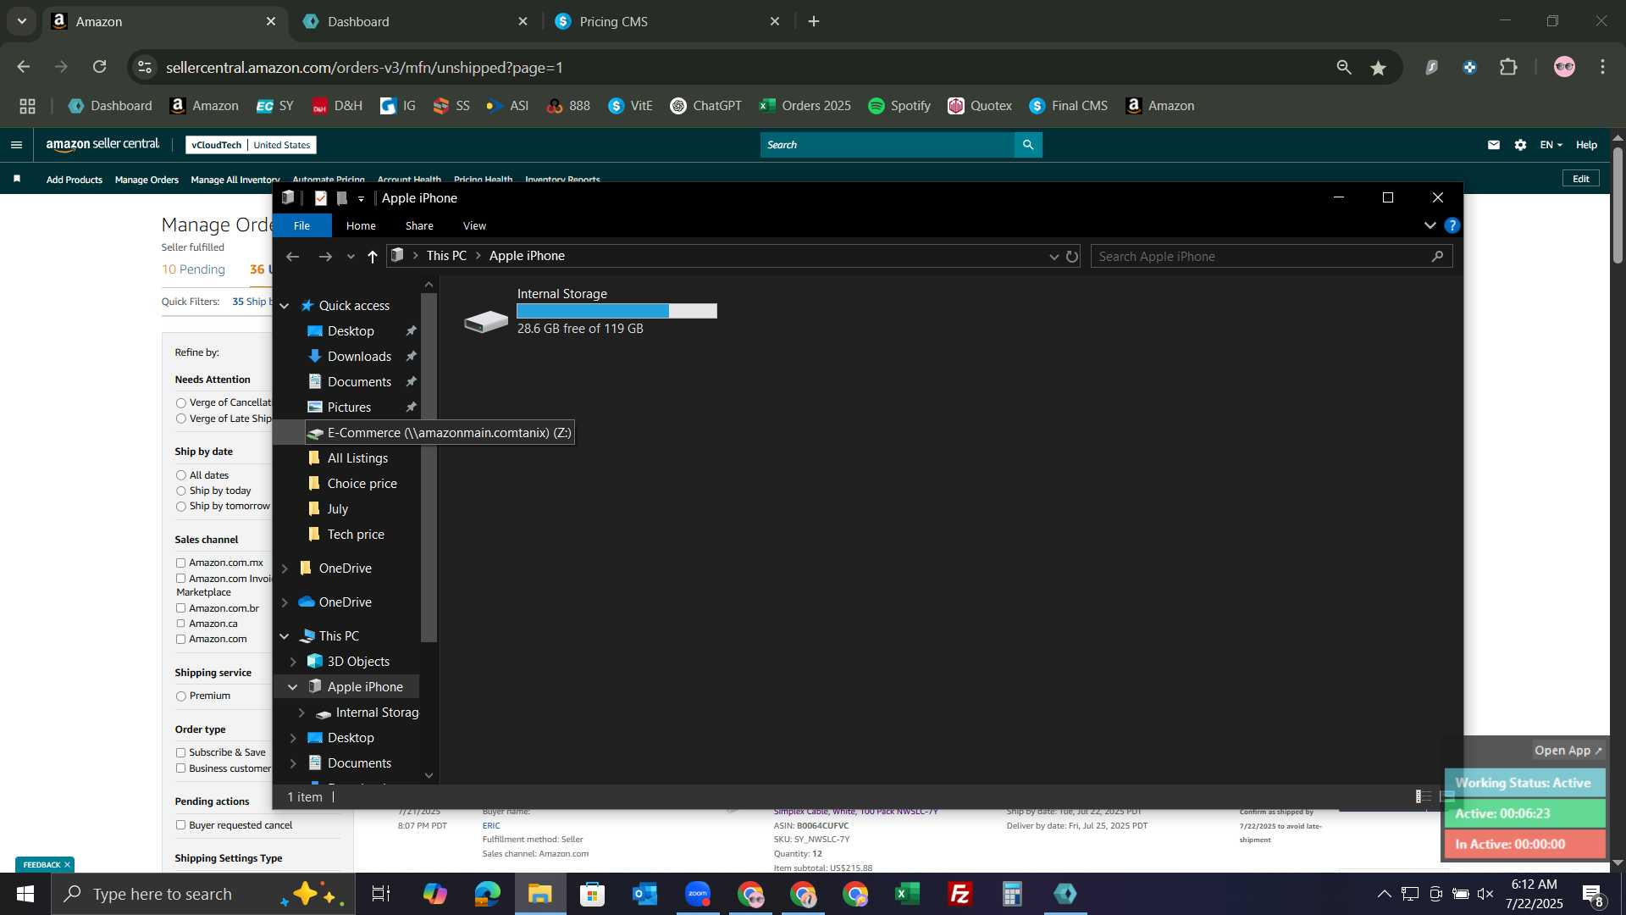Viewport: 1626px width, 915px height.
Task: Open the Home ribbon tab
Action: coord(361,225)
